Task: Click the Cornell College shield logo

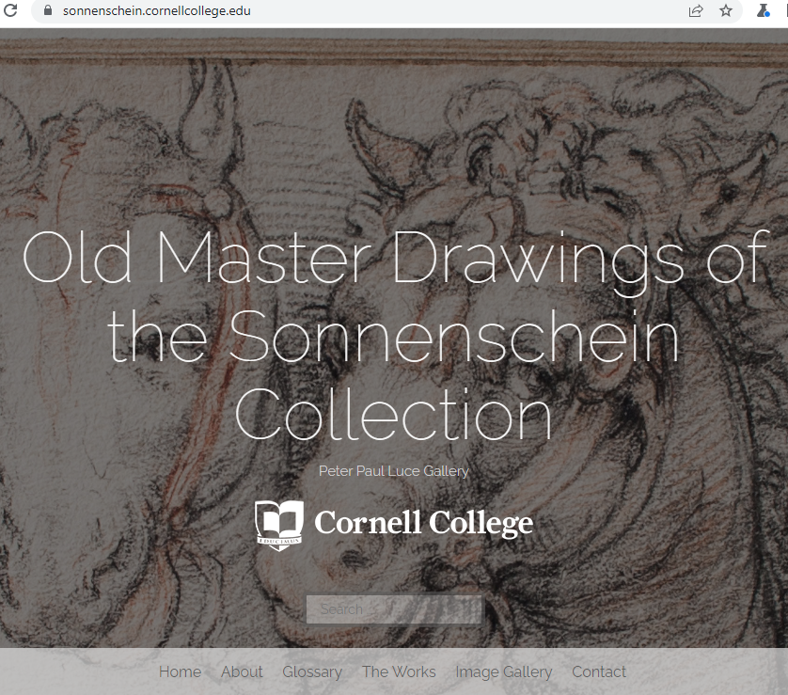Action: coord(279,525)
